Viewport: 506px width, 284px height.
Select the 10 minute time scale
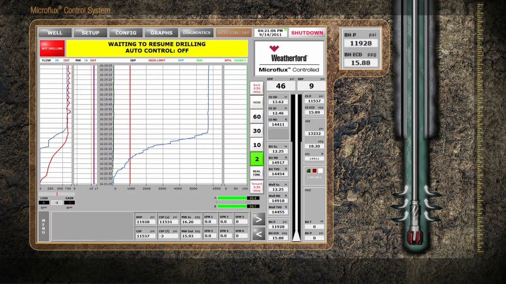[257, 145]
